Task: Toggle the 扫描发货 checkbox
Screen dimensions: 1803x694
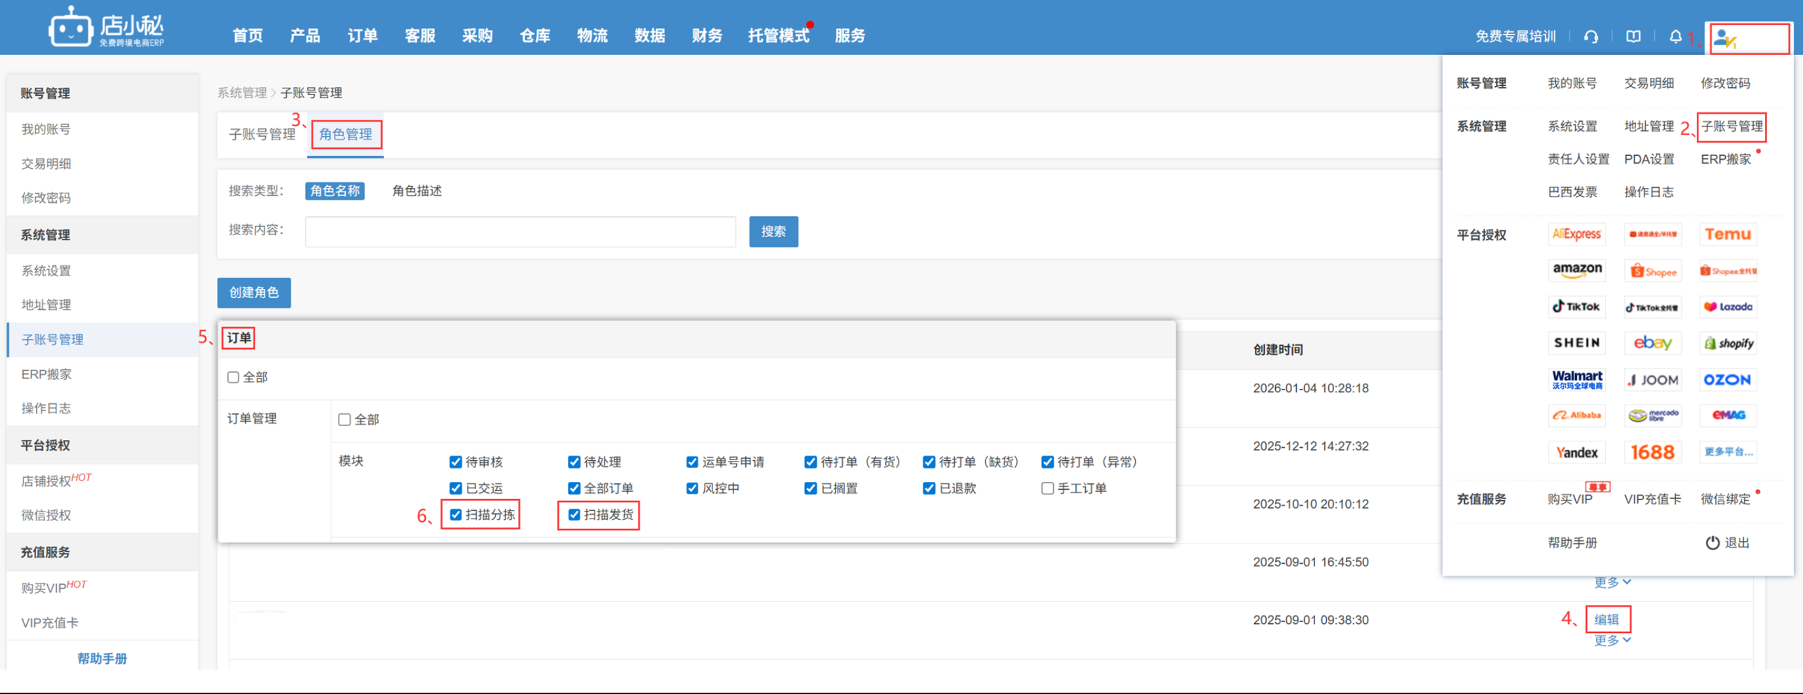Action: click(x=574, y=515)
